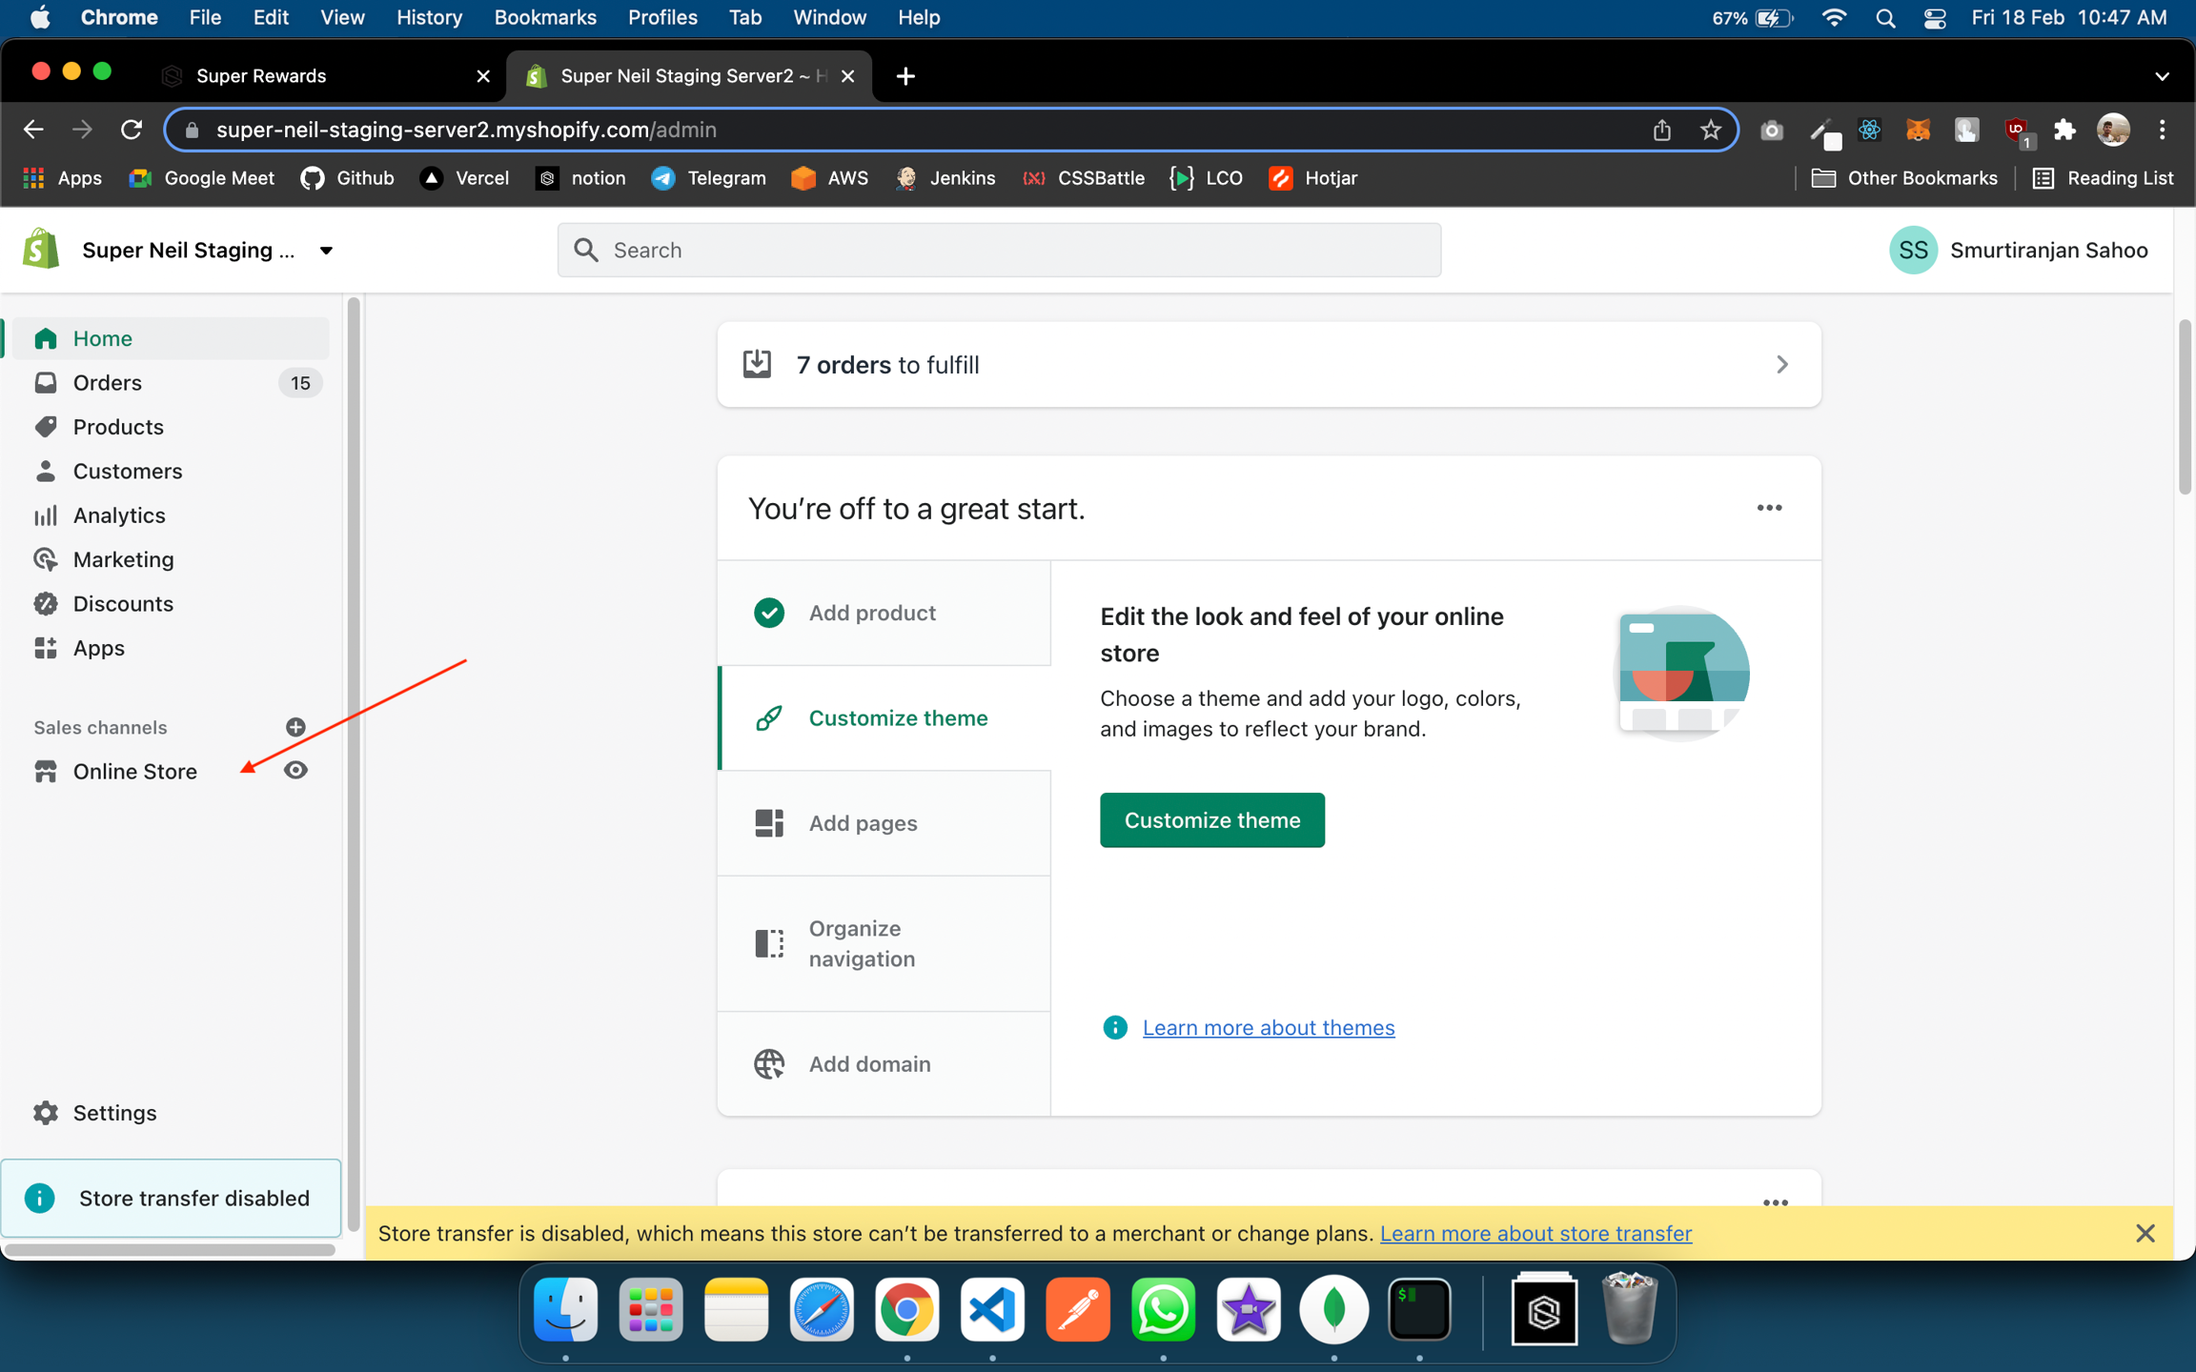This screenshot has height=1372, width=2196.
Task: Open the Bookmarks menu in menu bar
Action: coord(544,18)
